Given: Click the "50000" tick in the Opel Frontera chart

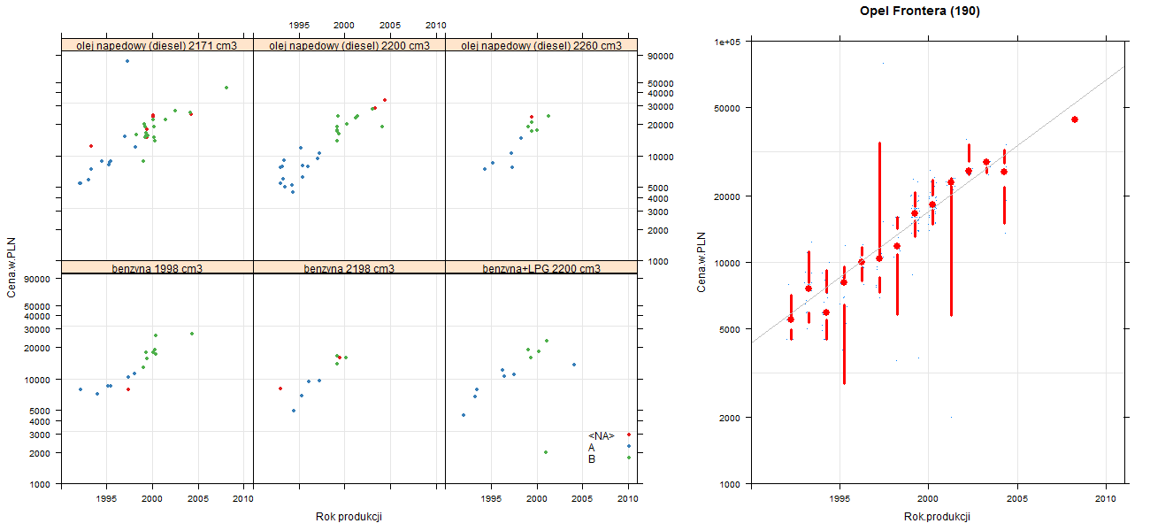Looking at the screenshot, I should [x=729, y=108].
